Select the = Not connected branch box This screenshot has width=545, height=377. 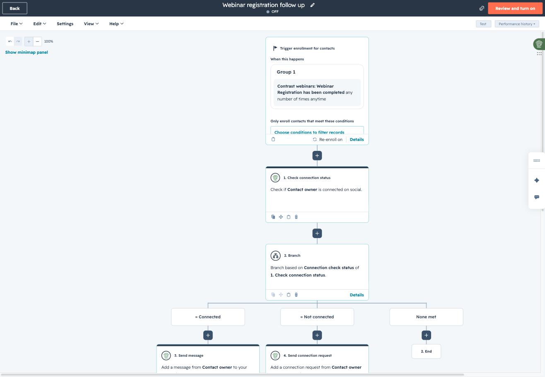coord(317,317)
